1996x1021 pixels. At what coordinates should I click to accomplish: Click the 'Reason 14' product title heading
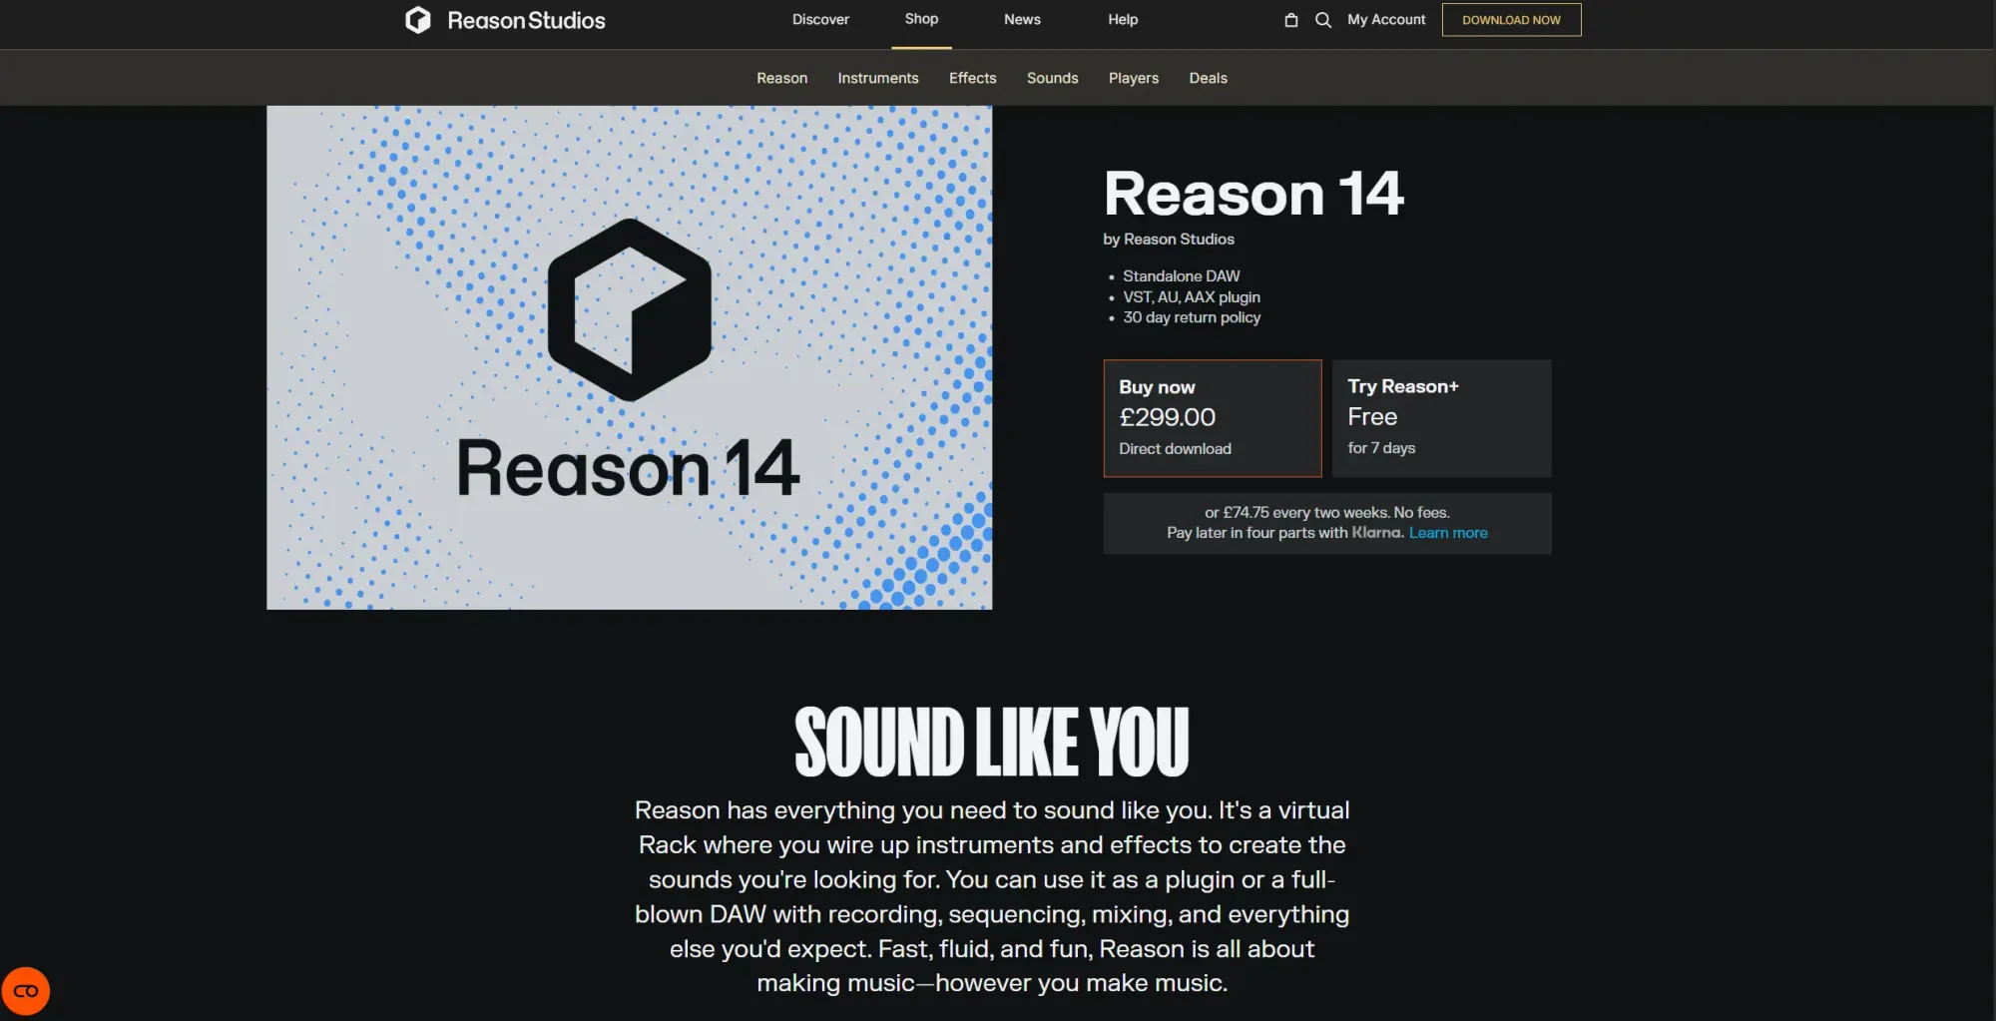pyautogui.click(x=1253, y=194)
